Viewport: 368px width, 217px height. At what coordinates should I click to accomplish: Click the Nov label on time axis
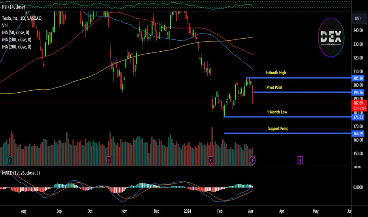pos(124,211)
